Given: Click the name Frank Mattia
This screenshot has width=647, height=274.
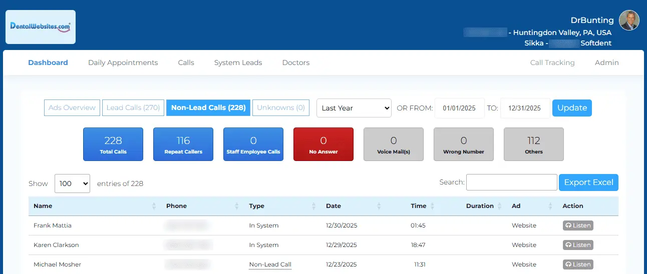Looking at the screenshot, I should click(53, 225).
